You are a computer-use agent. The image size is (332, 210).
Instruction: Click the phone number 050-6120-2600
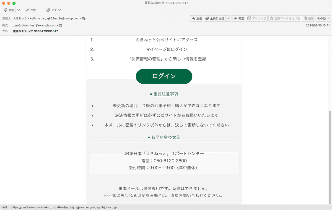point(170,161)
